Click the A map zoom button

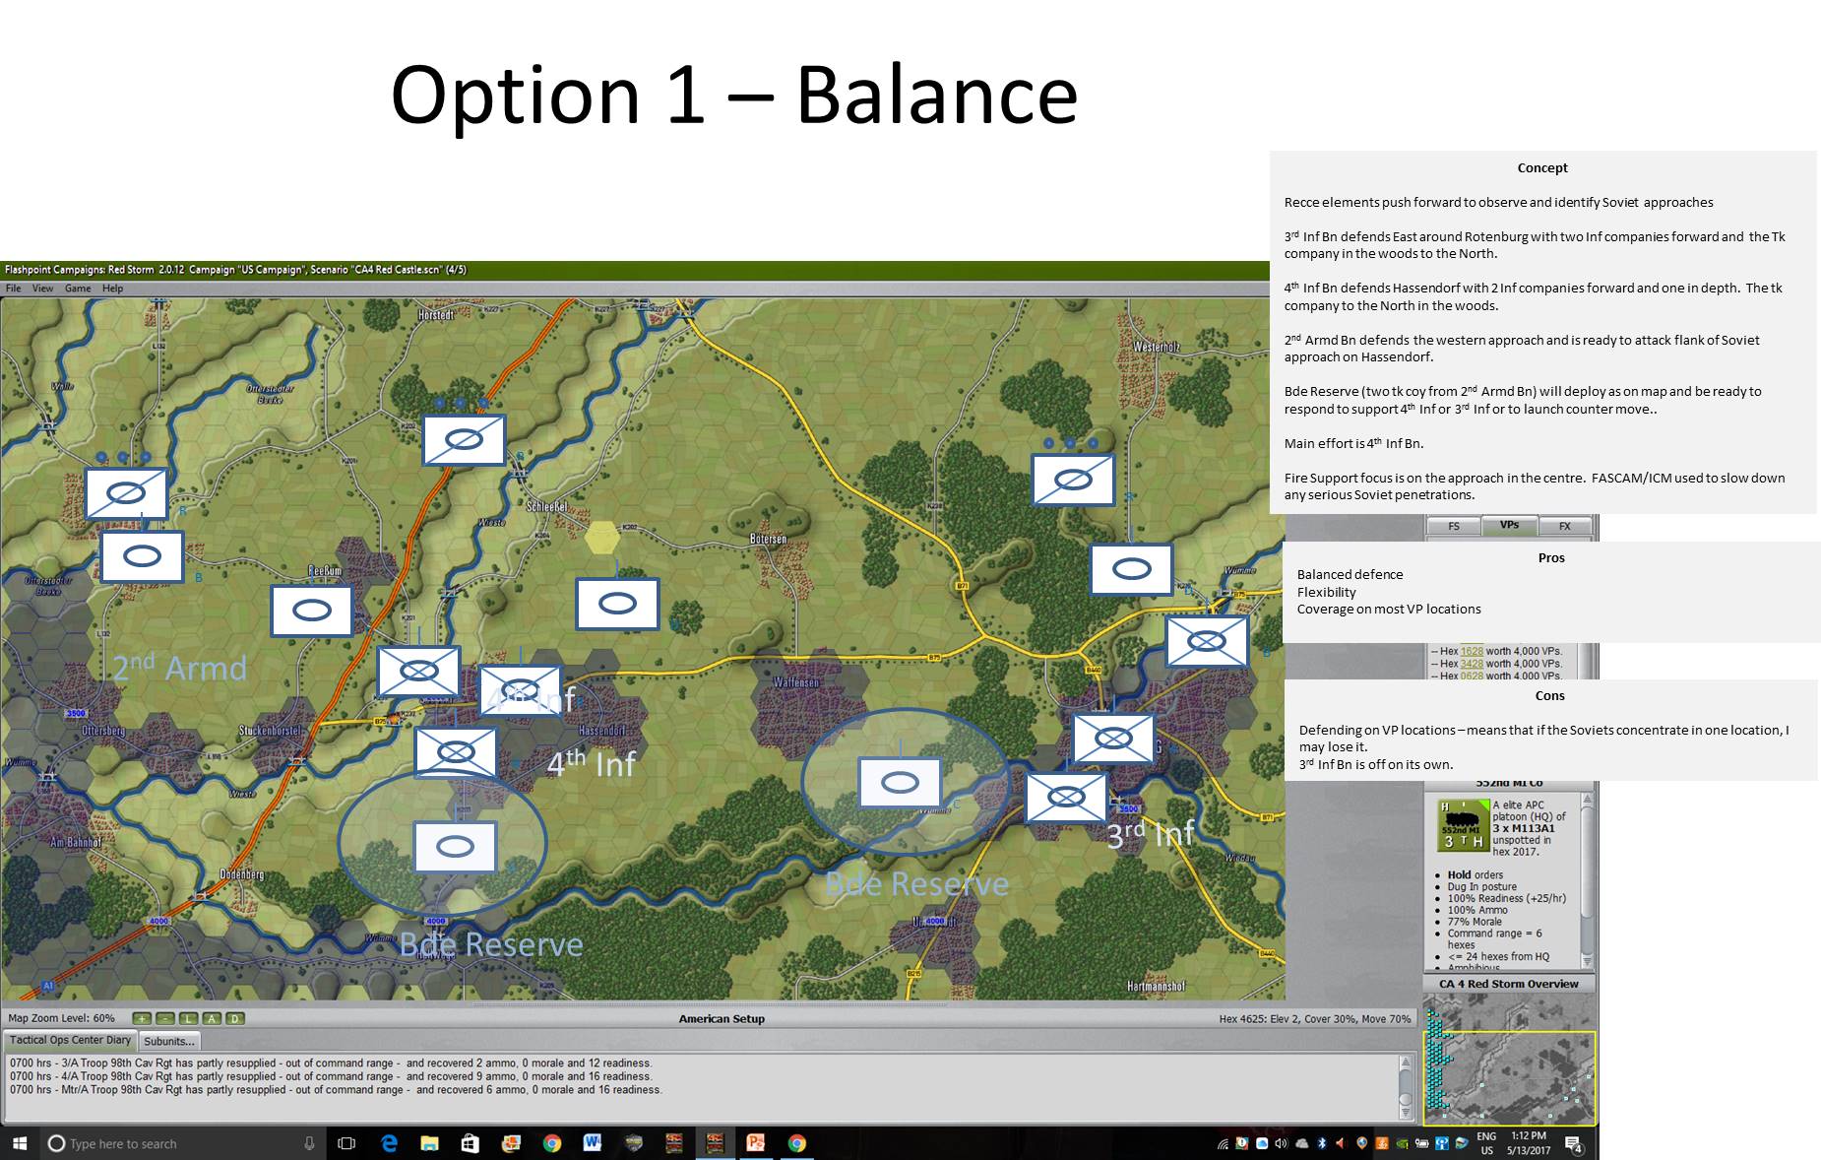point(212,1018)
